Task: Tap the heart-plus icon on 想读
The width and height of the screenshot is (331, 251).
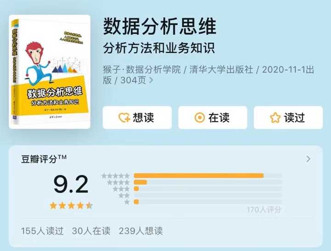Action: click(x=124, y=117)
